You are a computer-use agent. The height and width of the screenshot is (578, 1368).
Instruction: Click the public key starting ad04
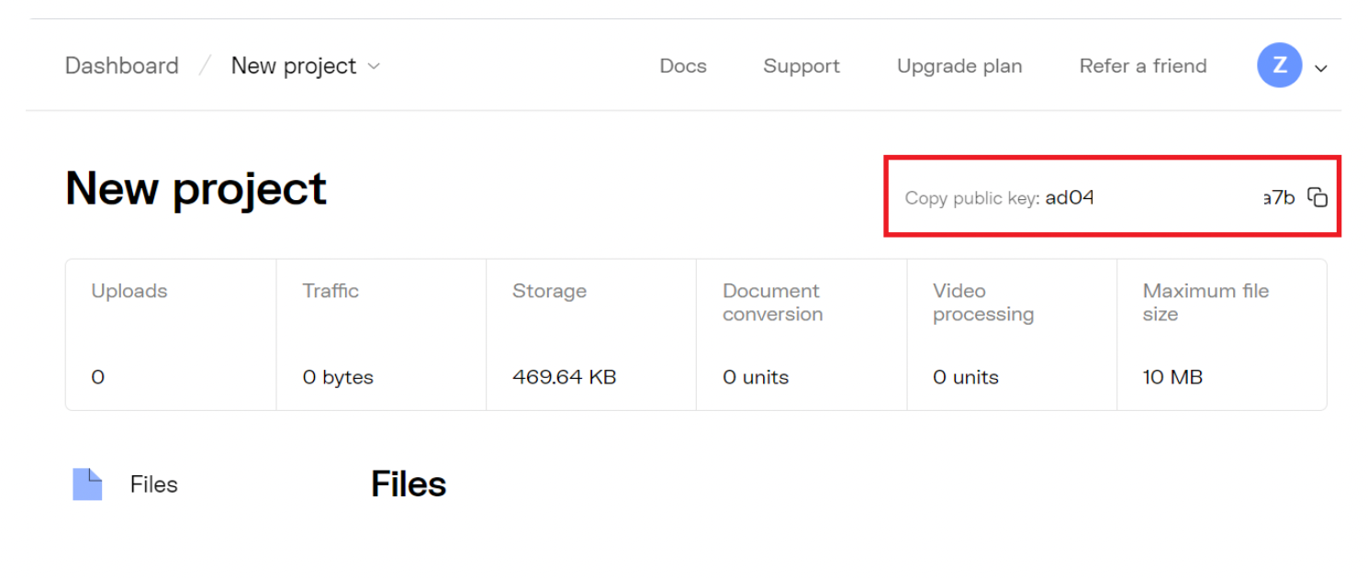1171,197
